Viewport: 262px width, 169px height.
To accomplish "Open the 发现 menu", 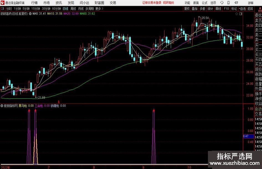I will pyautogui.click(x=71, y=3).
